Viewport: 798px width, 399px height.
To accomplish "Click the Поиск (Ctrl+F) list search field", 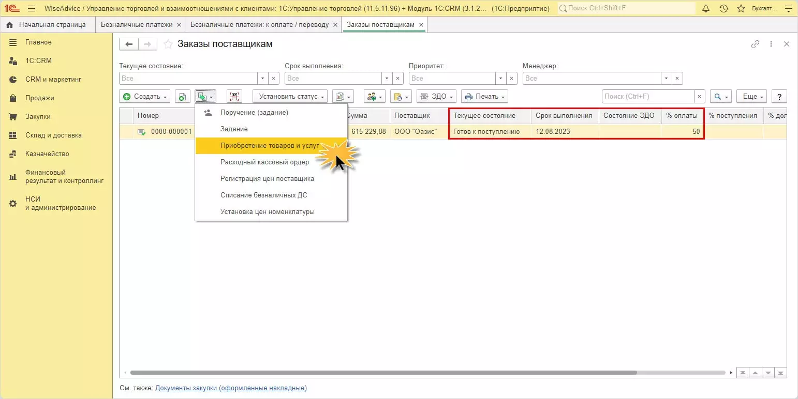I will tap(647, 97).
